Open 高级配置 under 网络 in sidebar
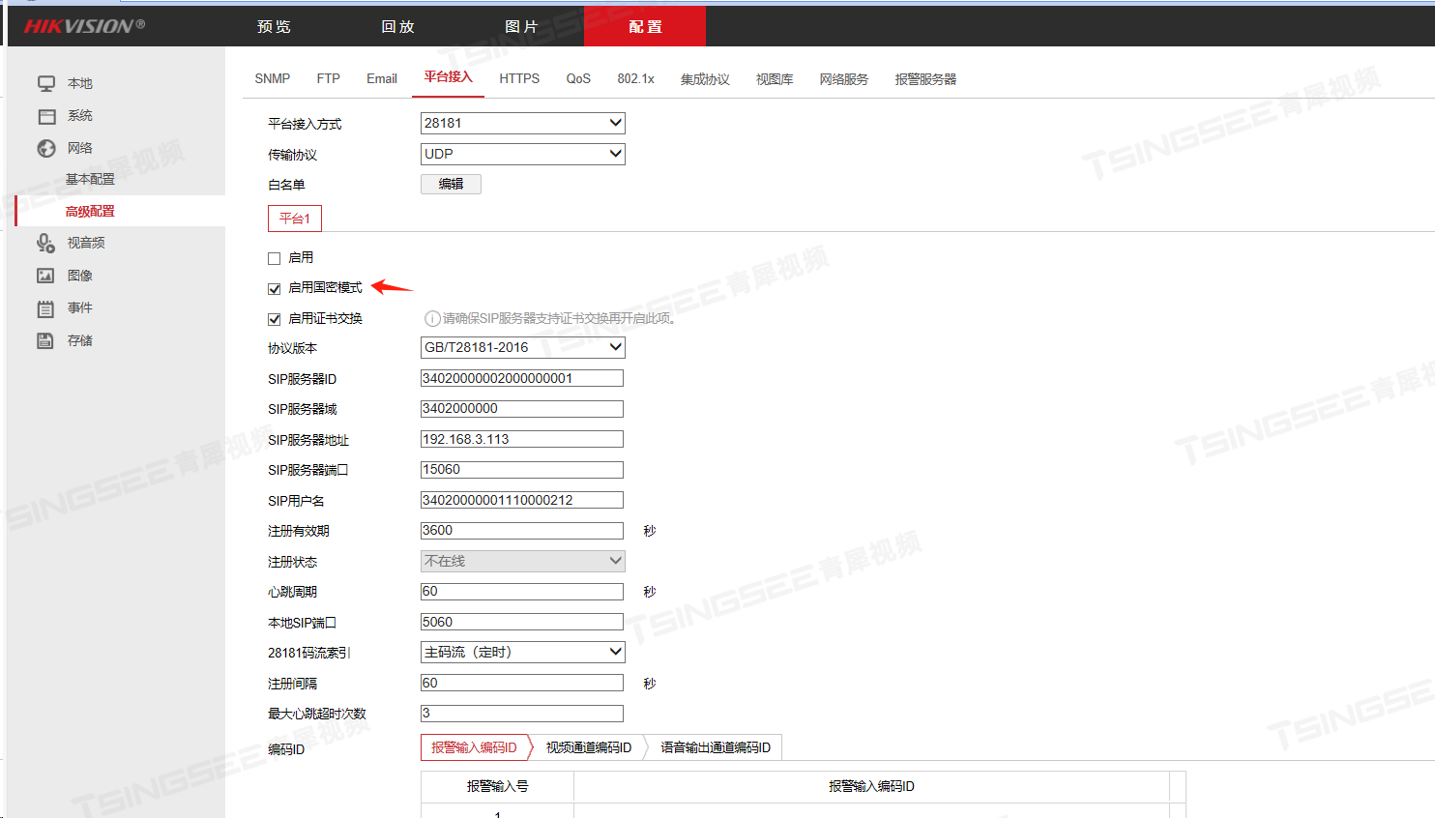This screenshot has height=818, width=1435. [90, 211]
